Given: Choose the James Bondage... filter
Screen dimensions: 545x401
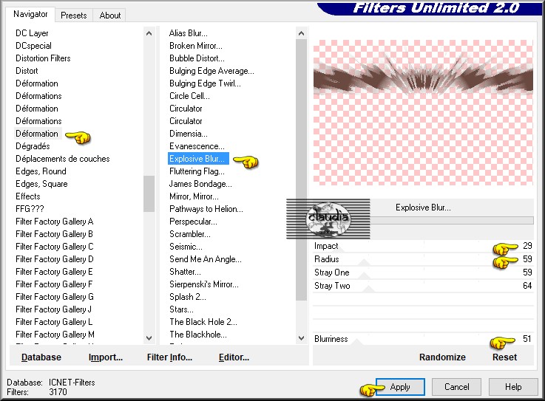Looking at the screenshot, I should [200, 184].
